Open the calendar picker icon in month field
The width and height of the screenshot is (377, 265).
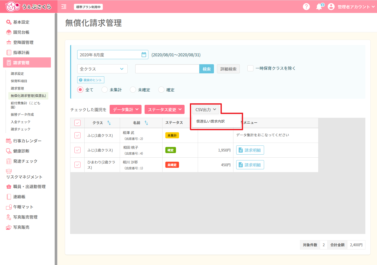[144, 55]
